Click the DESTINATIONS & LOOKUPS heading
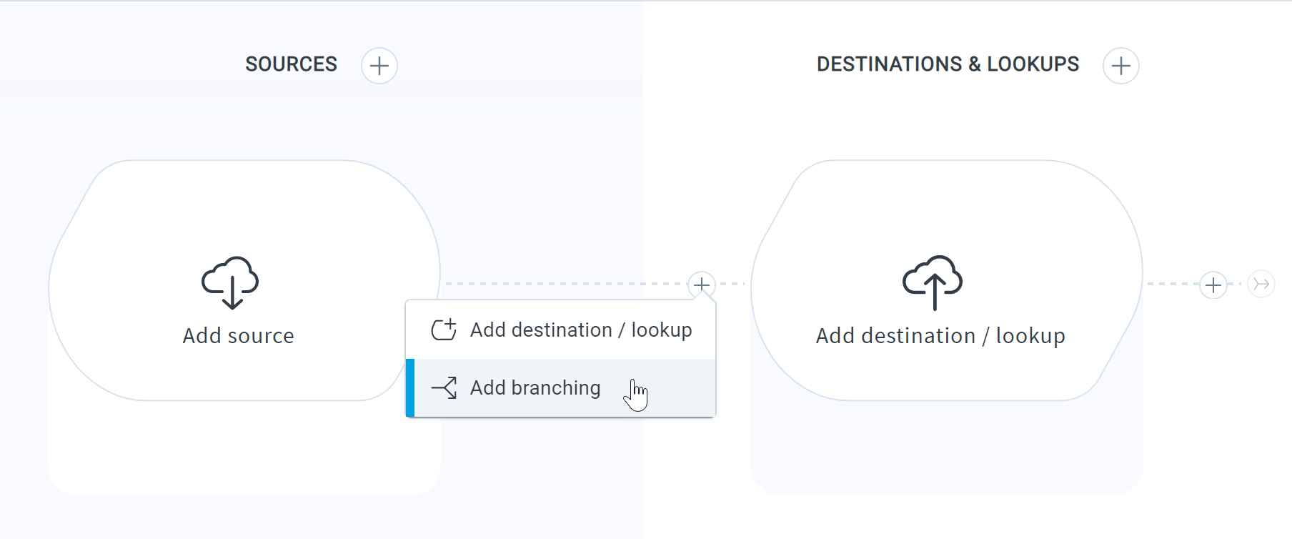1292x539 pixels. [948, 64]
